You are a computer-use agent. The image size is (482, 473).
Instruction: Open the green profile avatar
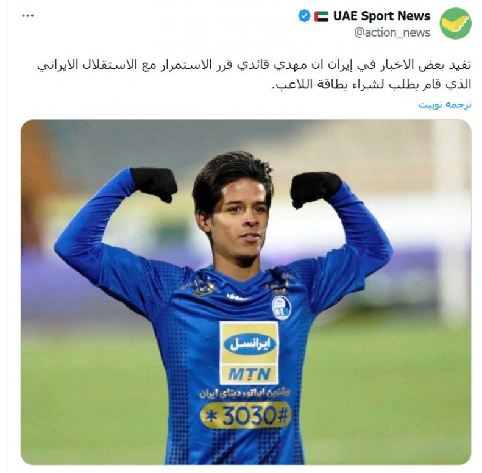coord(456,24)
